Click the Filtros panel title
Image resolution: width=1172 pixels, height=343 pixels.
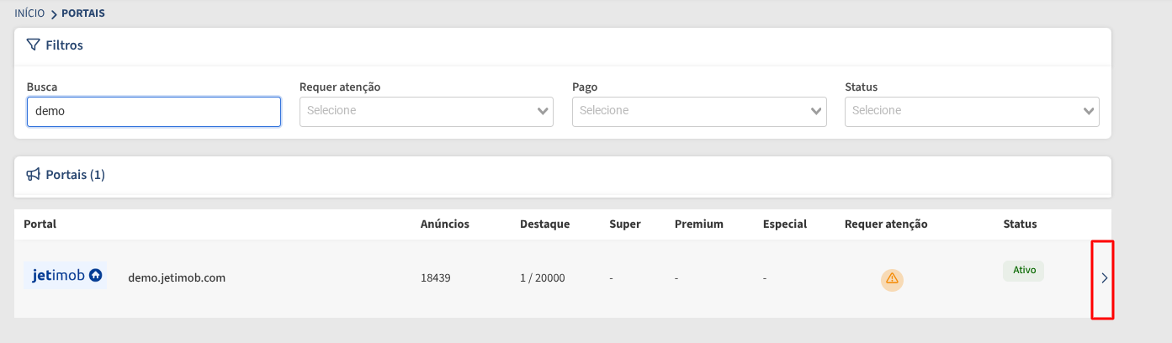click(64, 45)
